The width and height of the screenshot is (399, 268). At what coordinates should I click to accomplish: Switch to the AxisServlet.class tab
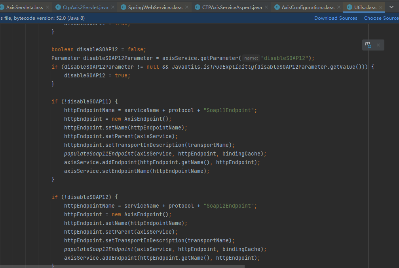(25, 7)
